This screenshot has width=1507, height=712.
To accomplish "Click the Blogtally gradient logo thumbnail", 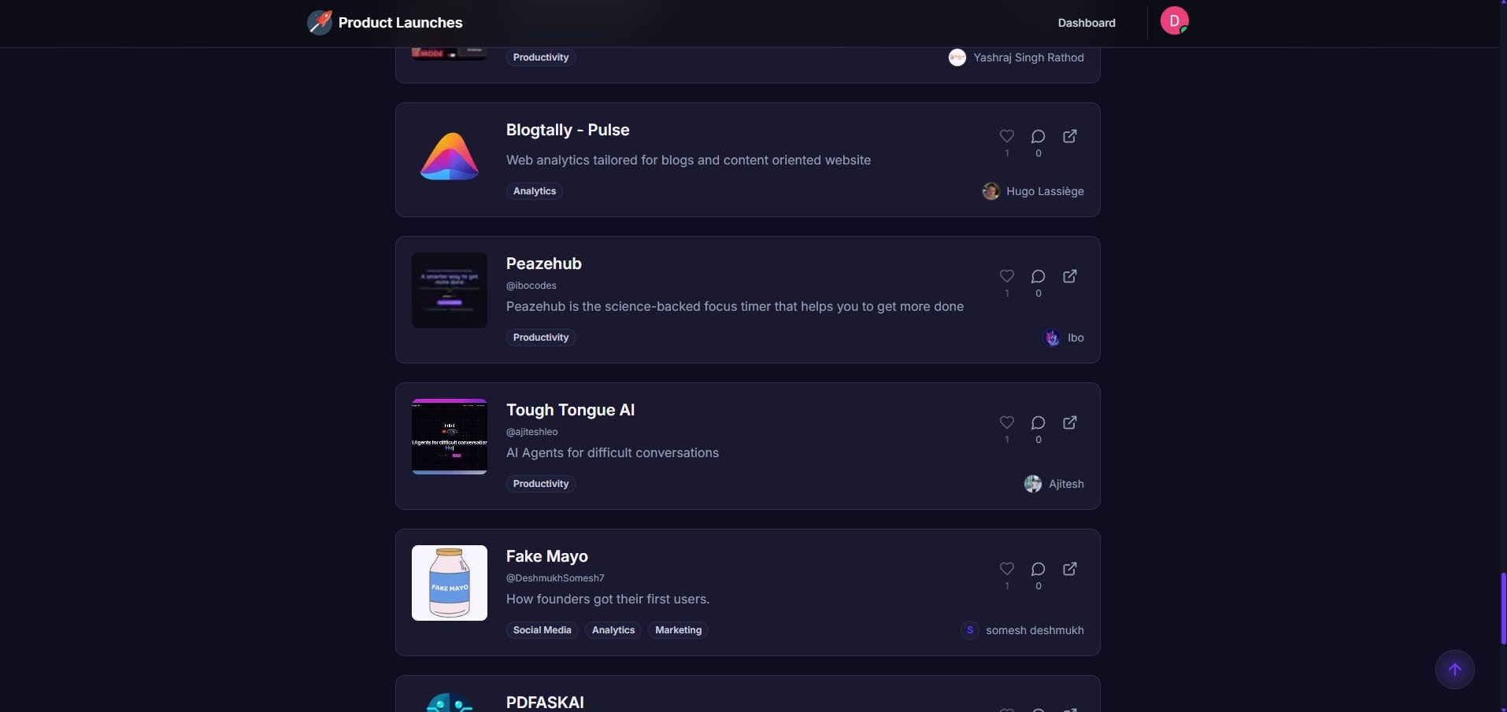I will coord(450,157).
